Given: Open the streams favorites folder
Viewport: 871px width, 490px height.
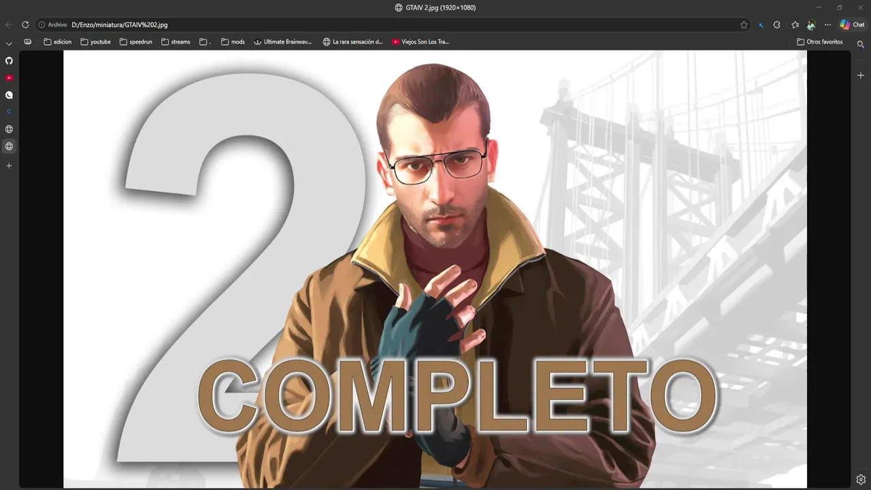Looking at the screenshot, I should pos(176,42).
